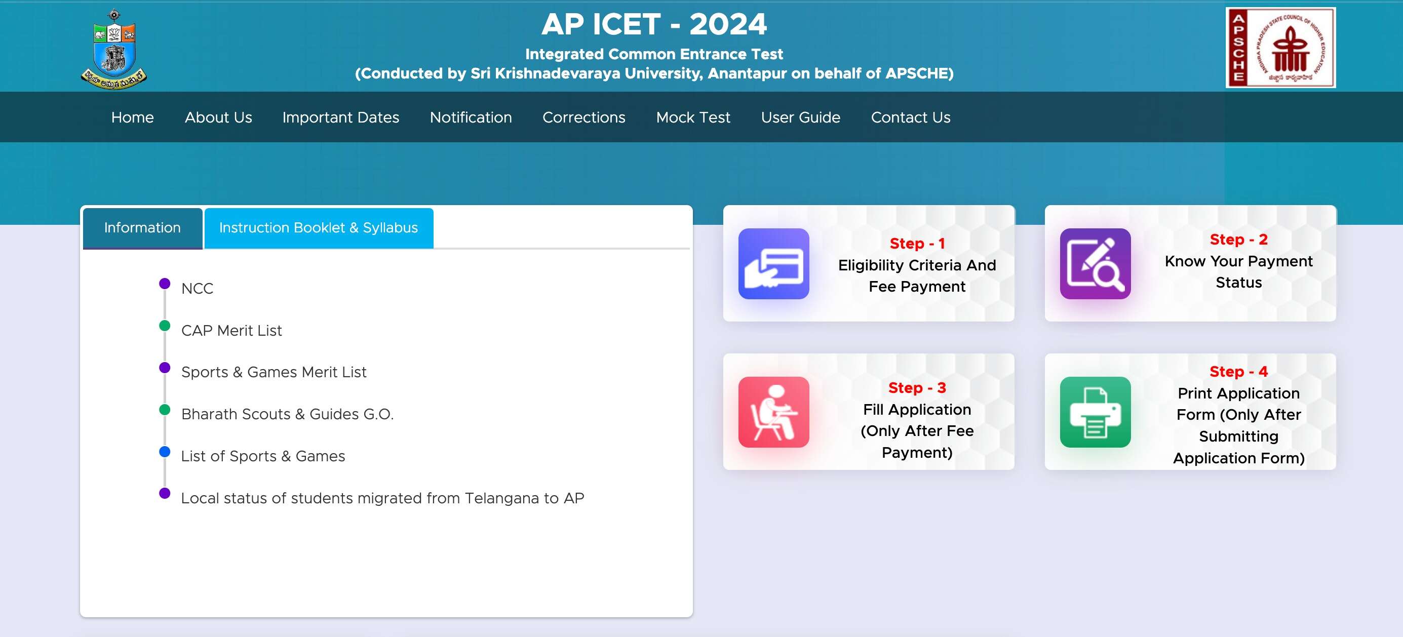
Task: Click the APSCHE logo on the right
Action: point(1280,47)
